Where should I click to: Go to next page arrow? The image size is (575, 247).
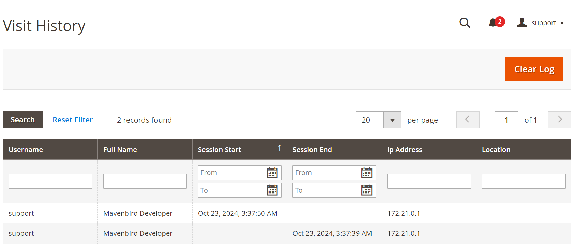[x=559, y=120]
